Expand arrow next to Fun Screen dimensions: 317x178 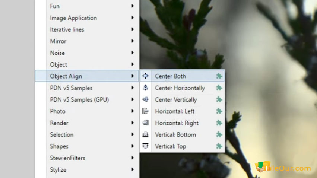point(133,6)
